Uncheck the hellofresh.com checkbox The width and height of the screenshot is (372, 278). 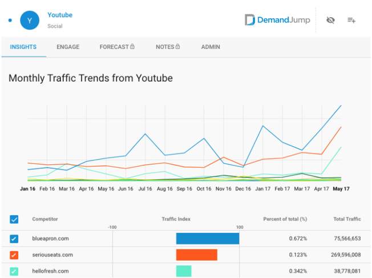(14, 271)
